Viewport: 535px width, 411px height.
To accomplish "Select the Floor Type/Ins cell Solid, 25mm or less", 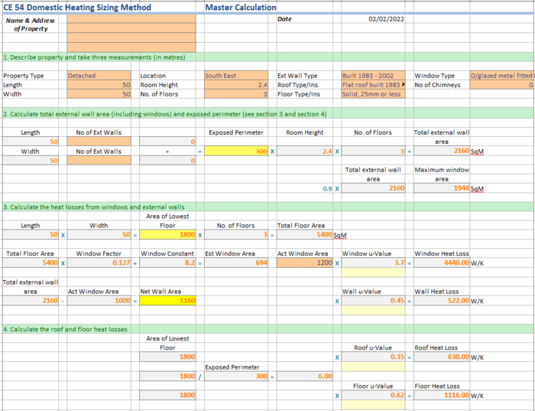I will pyautogui.click(x=373, y=94).
